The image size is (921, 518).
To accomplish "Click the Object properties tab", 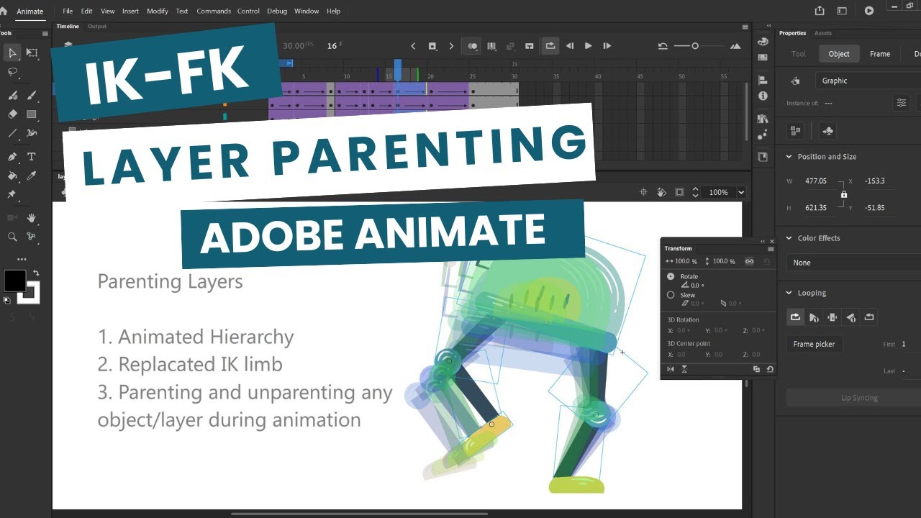I will [x=839, y=54].
